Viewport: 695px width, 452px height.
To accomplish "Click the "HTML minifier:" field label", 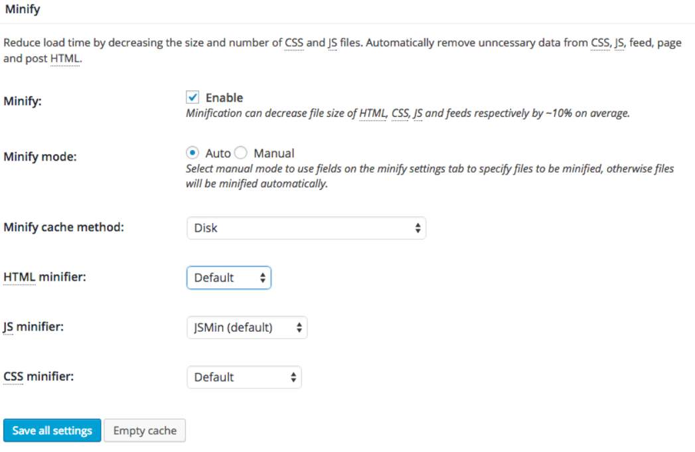I will [44, 277].
